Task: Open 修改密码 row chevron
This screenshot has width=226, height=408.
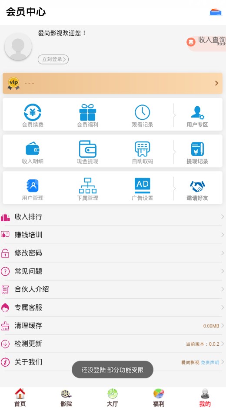Action: click(x=223, y=253)
